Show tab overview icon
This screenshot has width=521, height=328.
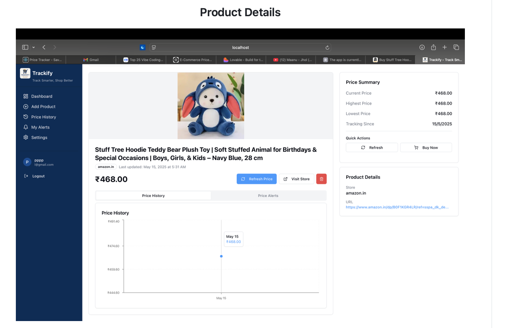point(456,47)
